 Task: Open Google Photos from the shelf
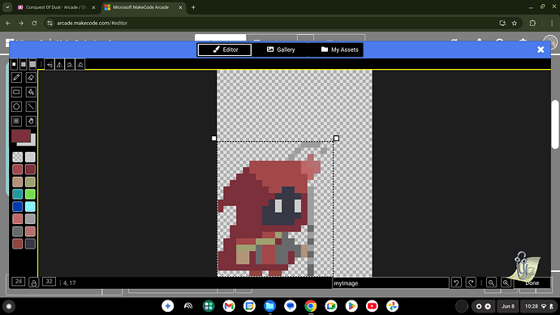click(392, 306)
